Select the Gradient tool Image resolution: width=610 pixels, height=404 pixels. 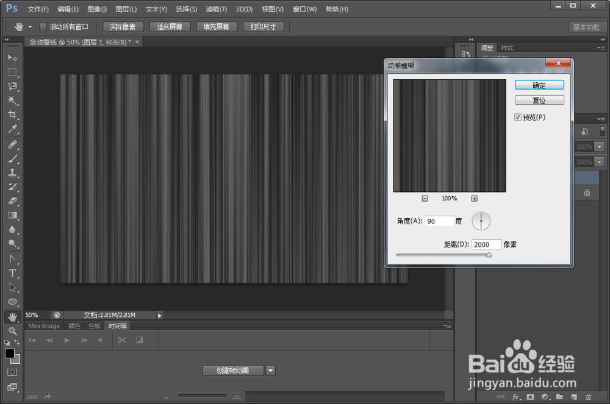pyautogui.click(x=12, y=215)
